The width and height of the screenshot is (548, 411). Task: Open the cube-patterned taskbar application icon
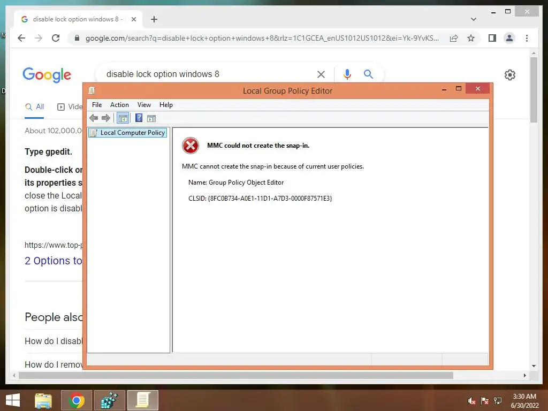coord(109,400)
